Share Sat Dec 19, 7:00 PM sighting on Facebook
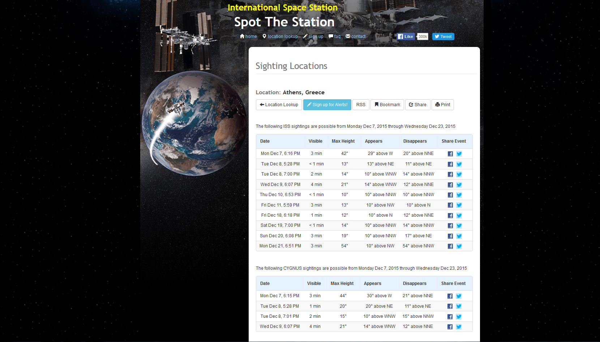The image size is (600, 342). [450, 226]
